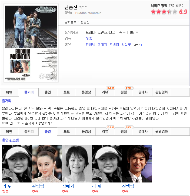
Task: Go to 관련영화 tab above the cast photos
Action: (x=161, y=132)
